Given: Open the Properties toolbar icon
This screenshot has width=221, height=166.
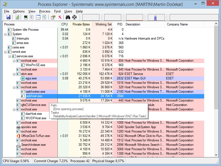Looking at the screenshot, I should pyautogui.click(x=53, y=17).
